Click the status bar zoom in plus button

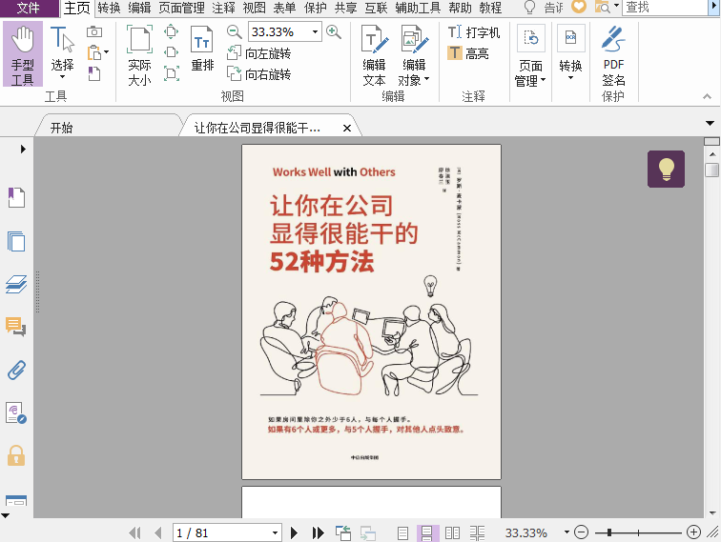coord(693,532)
